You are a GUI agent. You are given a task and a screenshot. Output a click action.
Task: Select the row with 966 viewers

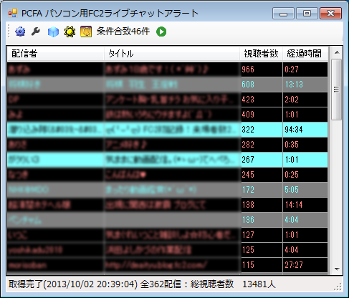coord(168,69)
